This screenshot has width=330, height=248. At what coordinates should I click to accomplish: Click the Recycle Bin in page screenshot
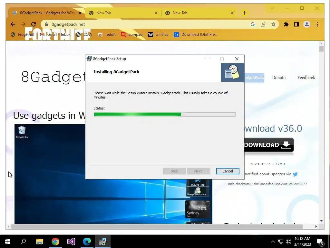tap(22, 132)
